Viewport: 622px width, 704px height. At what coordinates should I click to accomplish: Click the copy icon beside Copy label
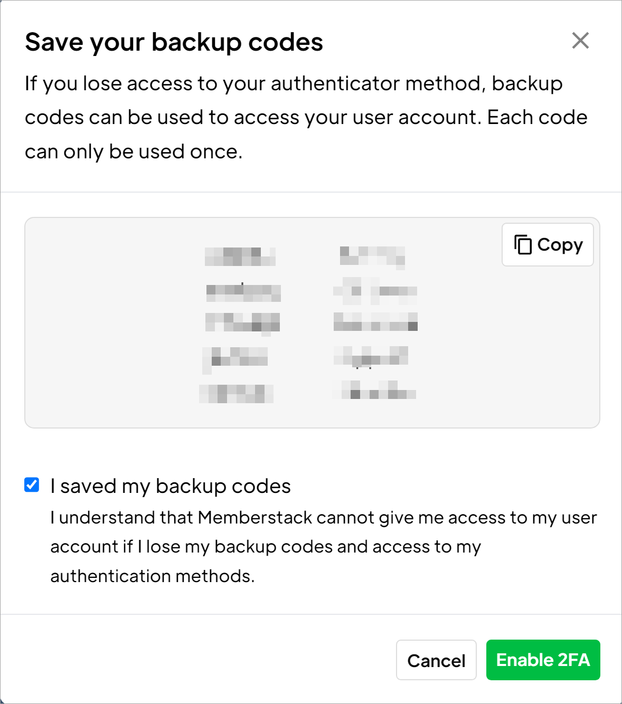pos(523,245)
